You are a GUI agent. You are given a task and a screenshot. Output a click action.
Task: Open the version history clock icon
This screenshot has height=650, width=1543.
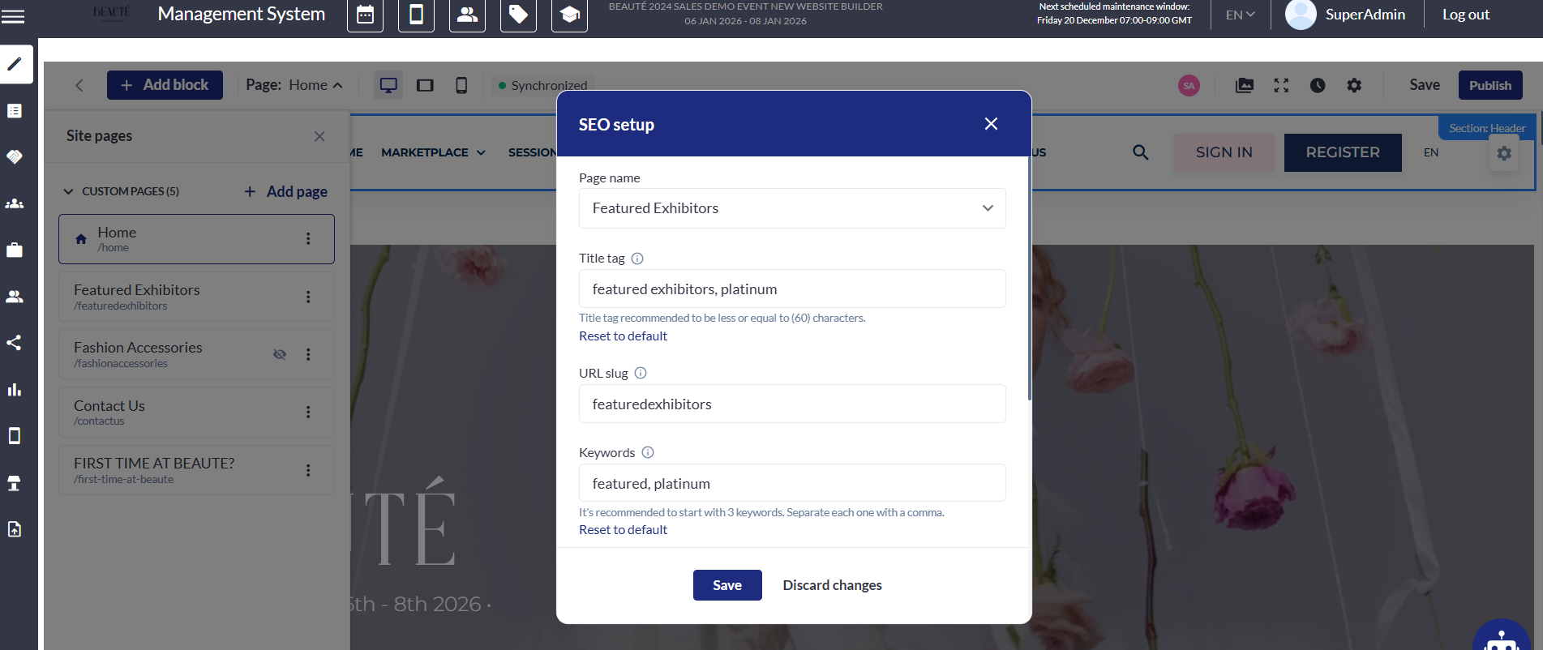1318,85
